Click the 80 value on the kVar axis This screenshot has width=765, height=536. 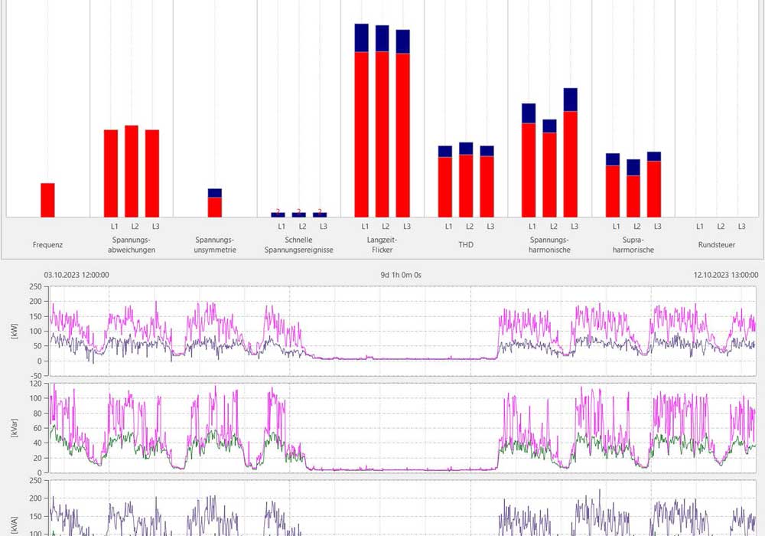click(x=38, y=413)
